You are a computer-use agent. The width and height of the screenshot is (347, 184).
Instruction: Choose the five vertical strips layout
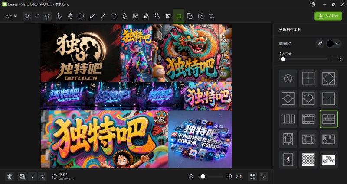tap(288, 119)
